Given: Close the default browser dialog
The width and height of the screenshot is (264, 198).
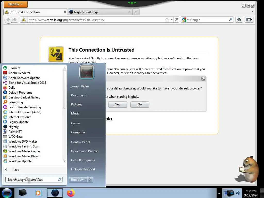Looking at the screenshot, I should tap(203, 79).
